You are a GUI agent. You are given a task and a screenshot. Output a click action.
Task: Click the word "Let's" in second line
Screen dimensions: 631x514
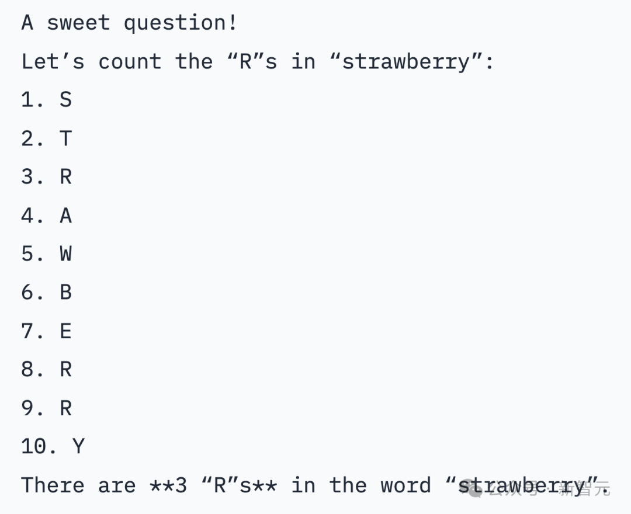click(53, 61)
